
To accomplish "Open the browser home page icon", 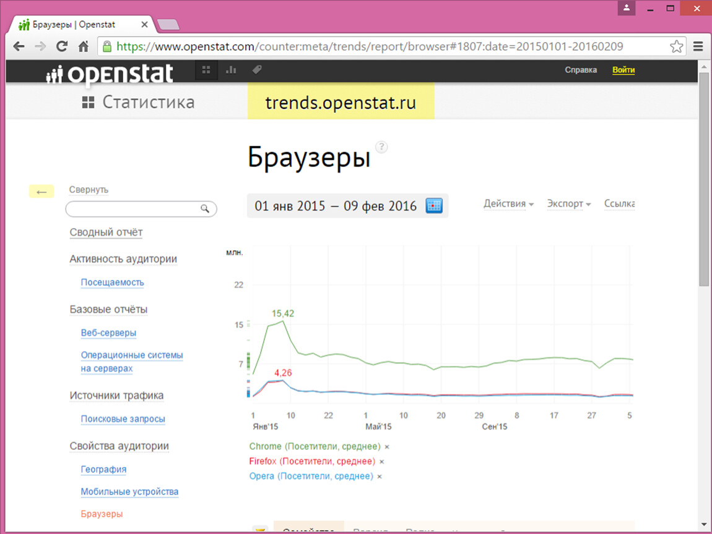I will click(x=84, y=46).
